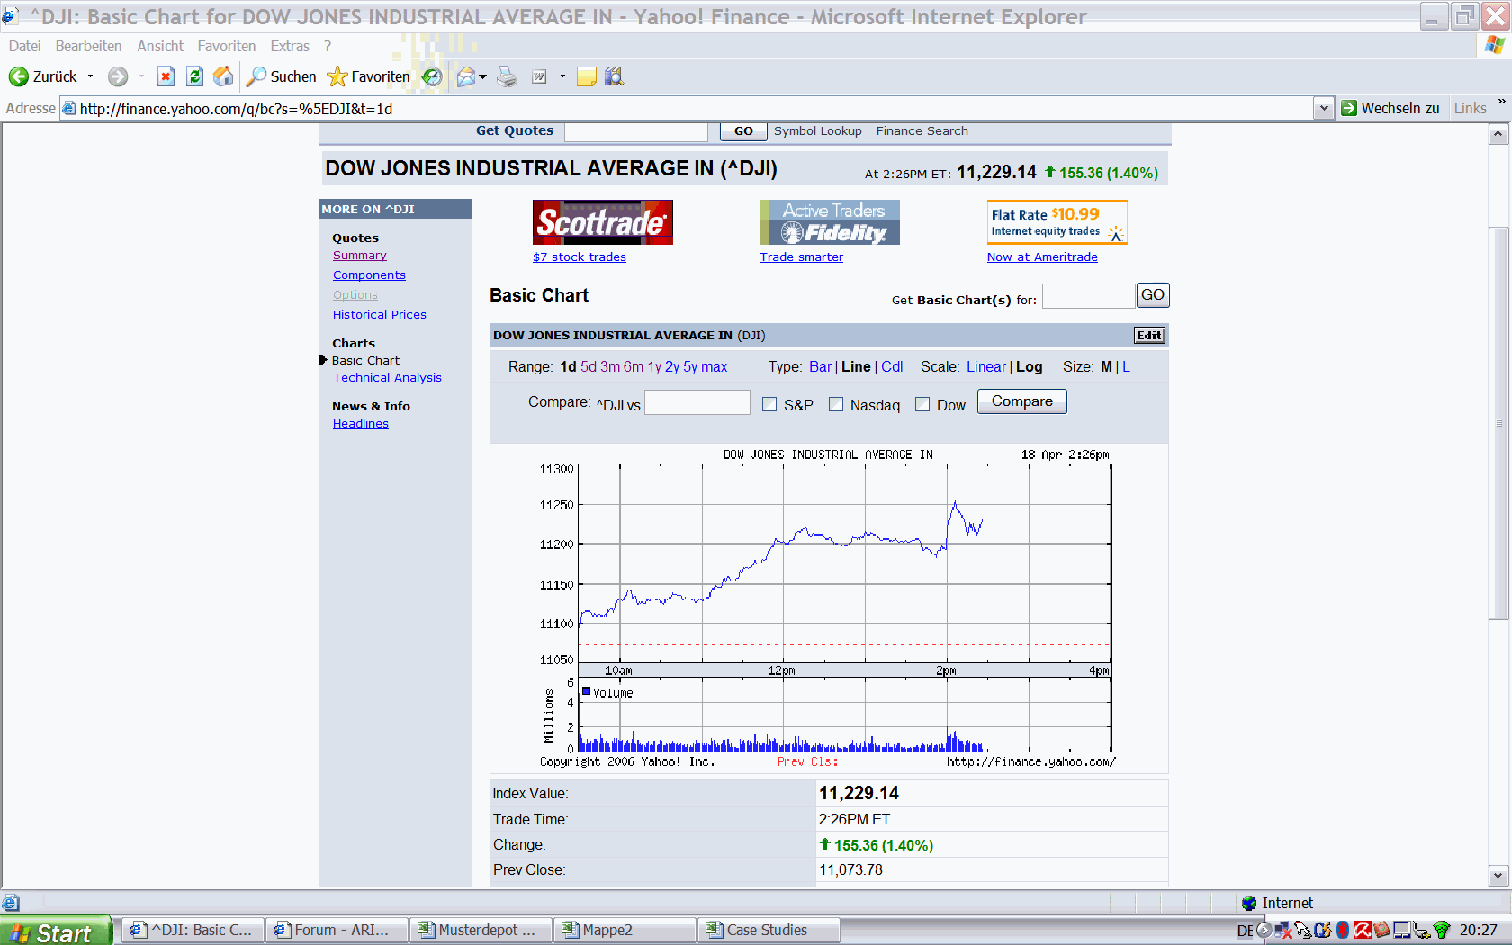
Task: Switch to Case Studies taskbar window
Action: point(769,931)
